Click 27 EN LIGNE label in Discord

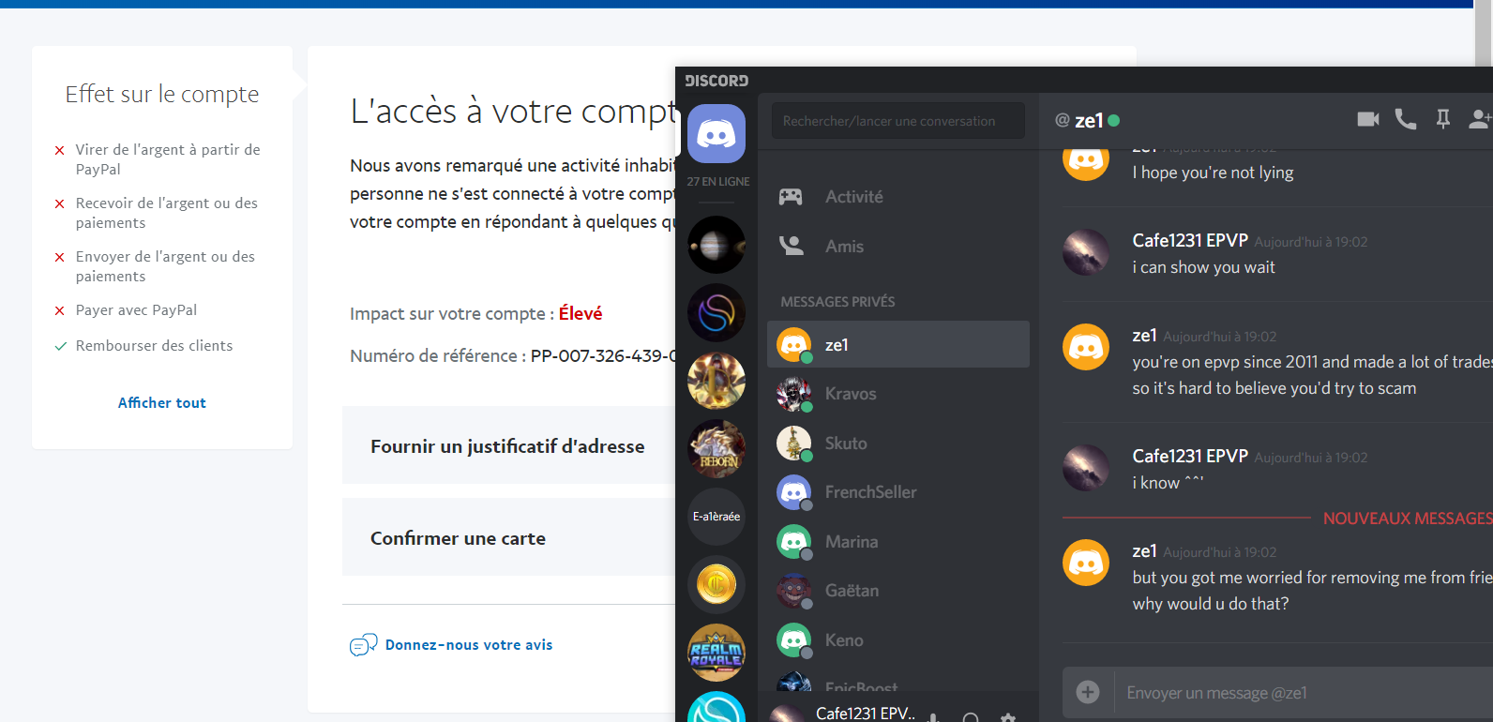718,182
